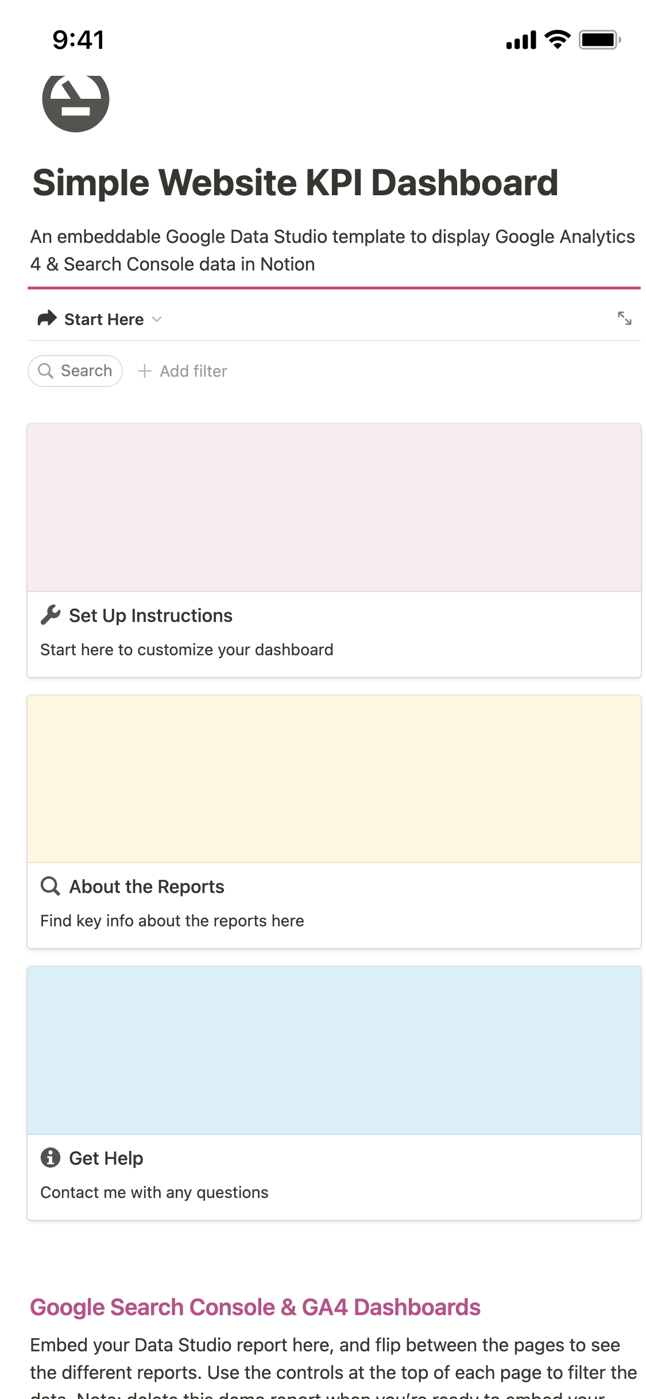Check the Wi-Fi status icon
Viewport: 646px width, 1399px height.
[557, 40]
